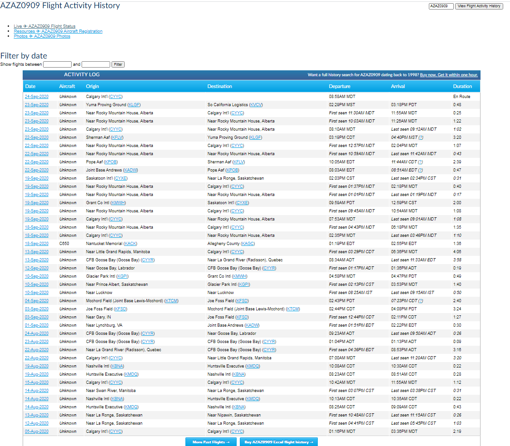
Task: Open the 13-Aug-2020 flight date link
Action: [x=36, y=415]
